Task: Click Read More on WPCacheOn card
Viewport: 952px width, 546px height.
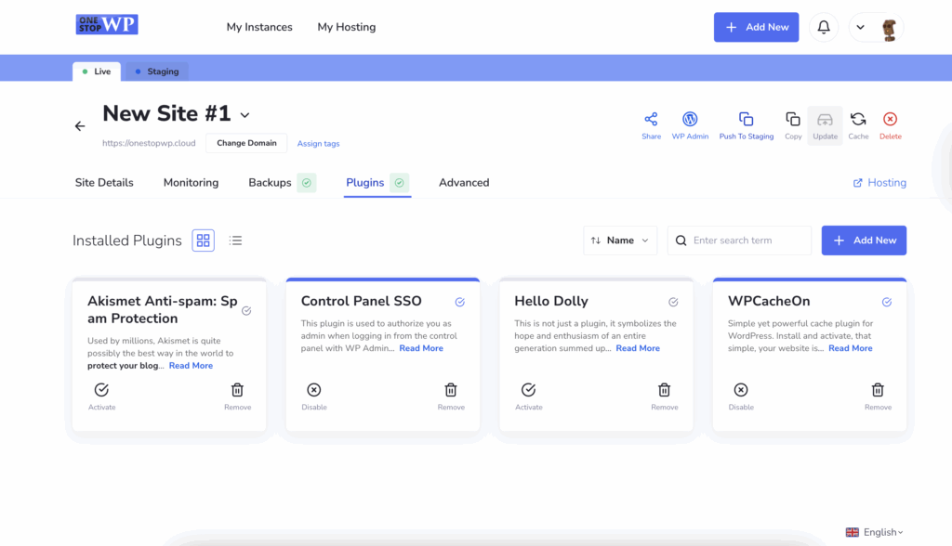Action: (850, 348)
